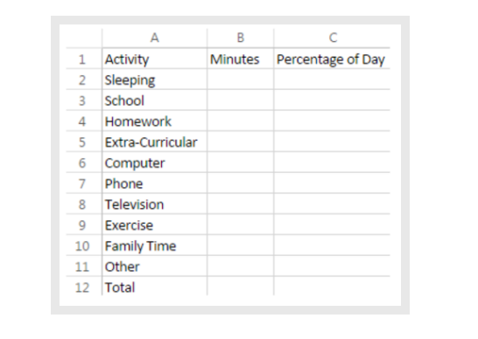Click the Percentage cell for Computer

coord(332,163)
